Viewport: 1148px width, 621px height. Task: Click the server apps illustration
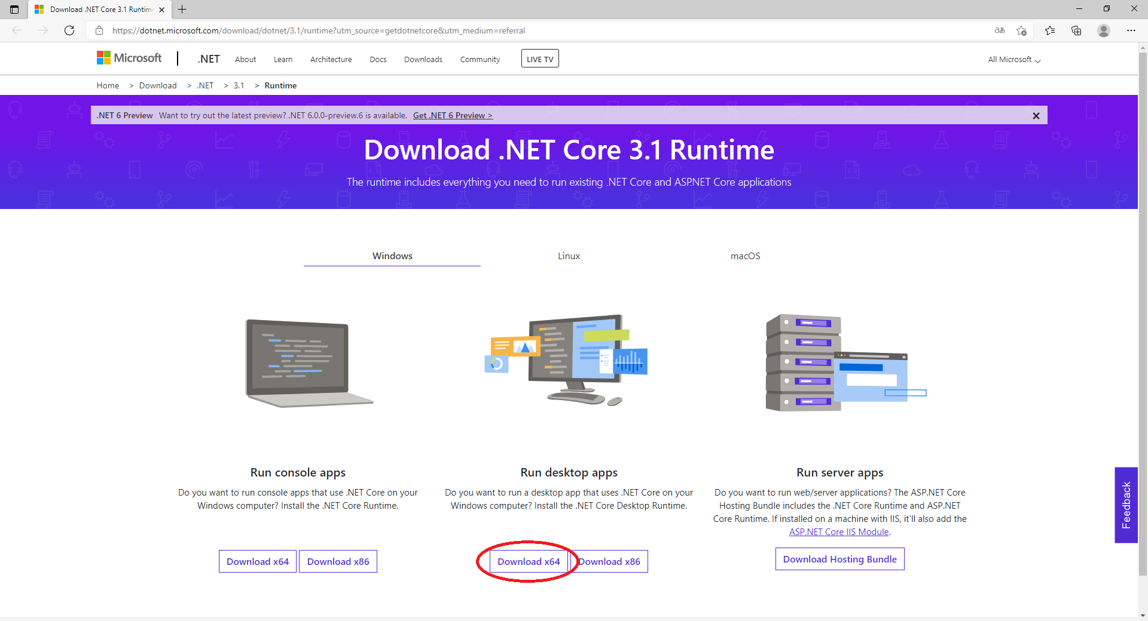[846, 363]
